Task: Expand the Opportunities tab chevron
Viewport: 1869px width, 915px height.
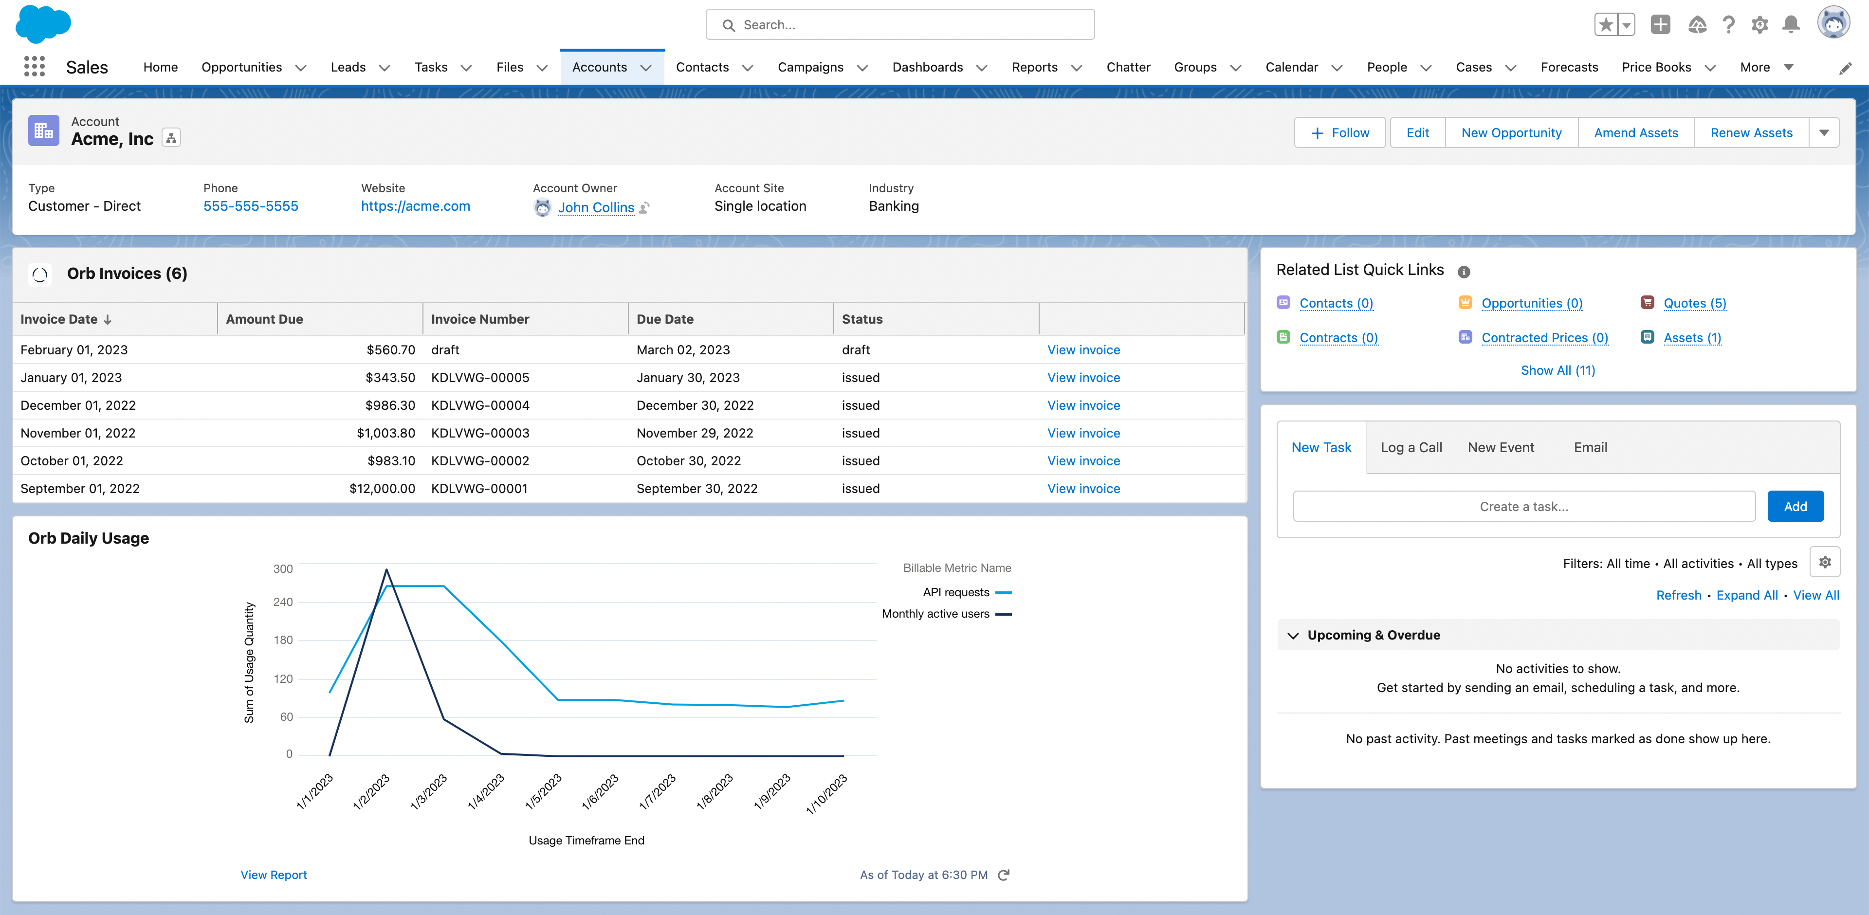Action: (300, 68)
